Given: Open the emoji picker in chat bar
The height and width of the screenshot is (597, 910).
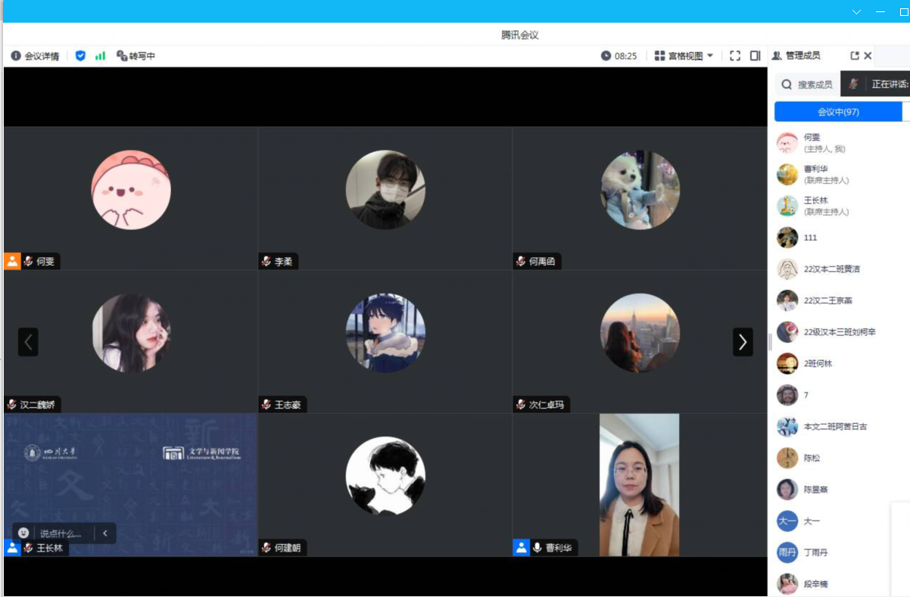Looking at the screenshot, I should [23, 533].
